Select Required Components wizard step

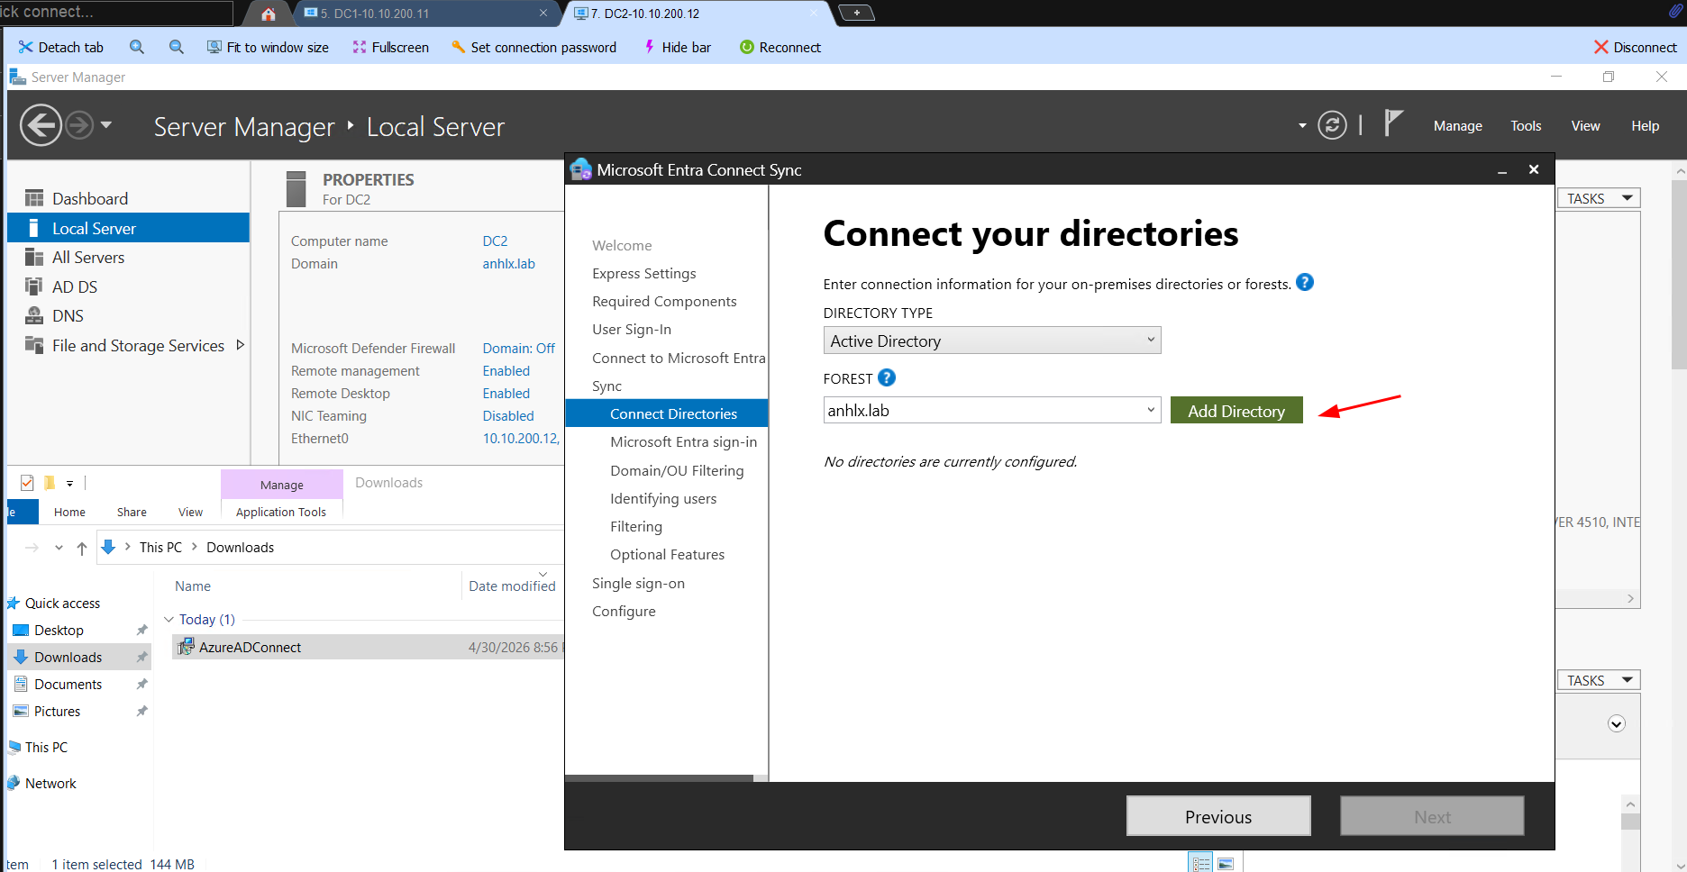pos(664,301)
